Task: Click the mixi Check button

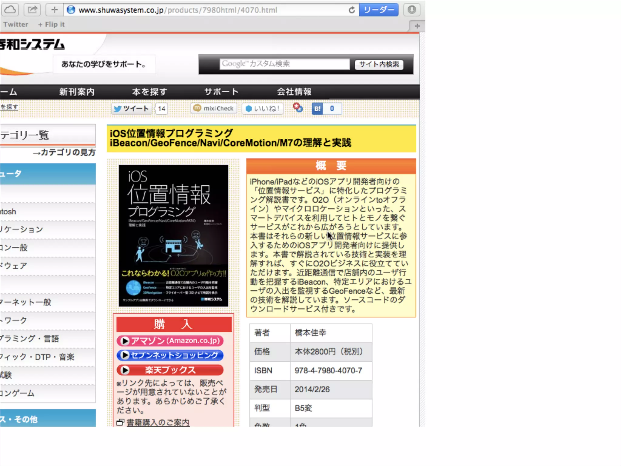Action: tap(214, 108)
